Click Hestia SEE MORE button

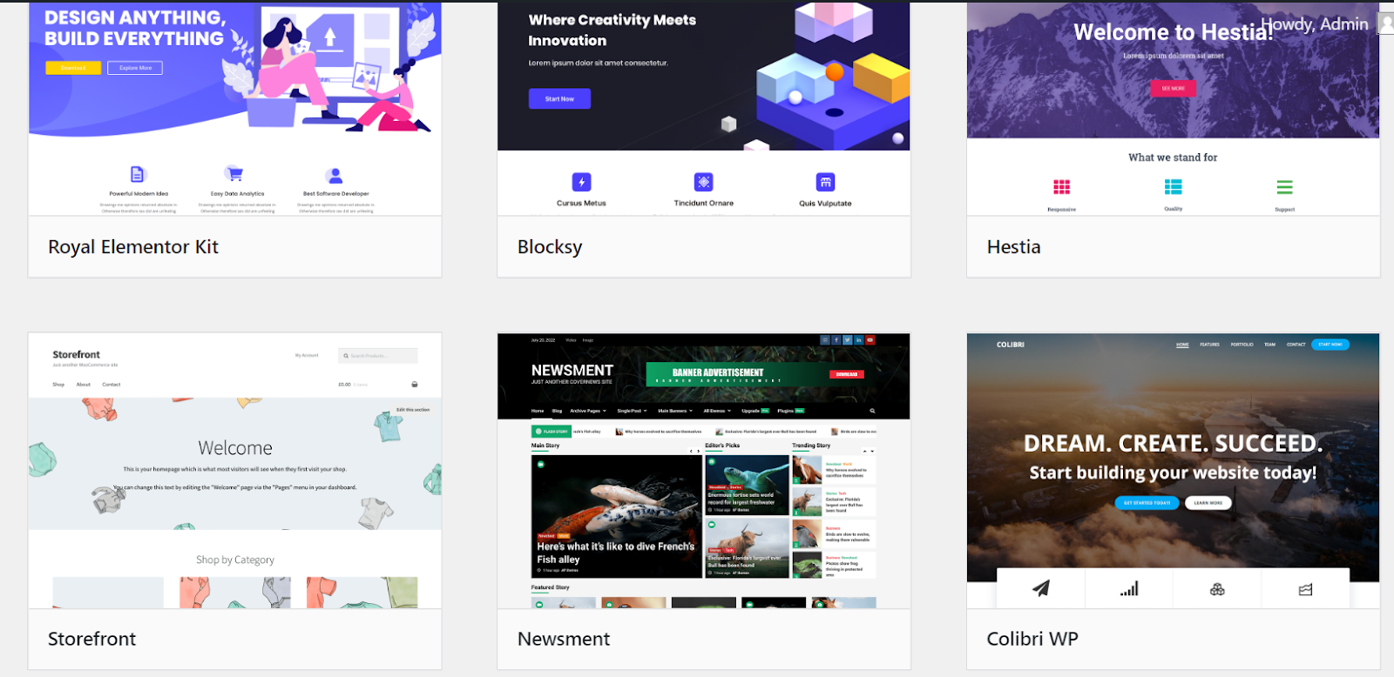(x=1173, y=89)
